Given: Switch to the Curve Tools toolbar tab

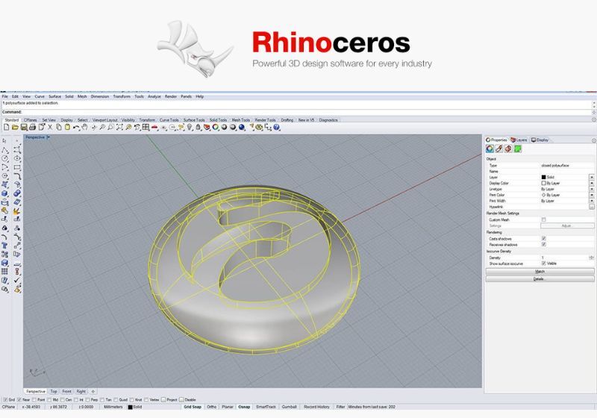Looking at the screenshot, I should (x=169, y=120).
